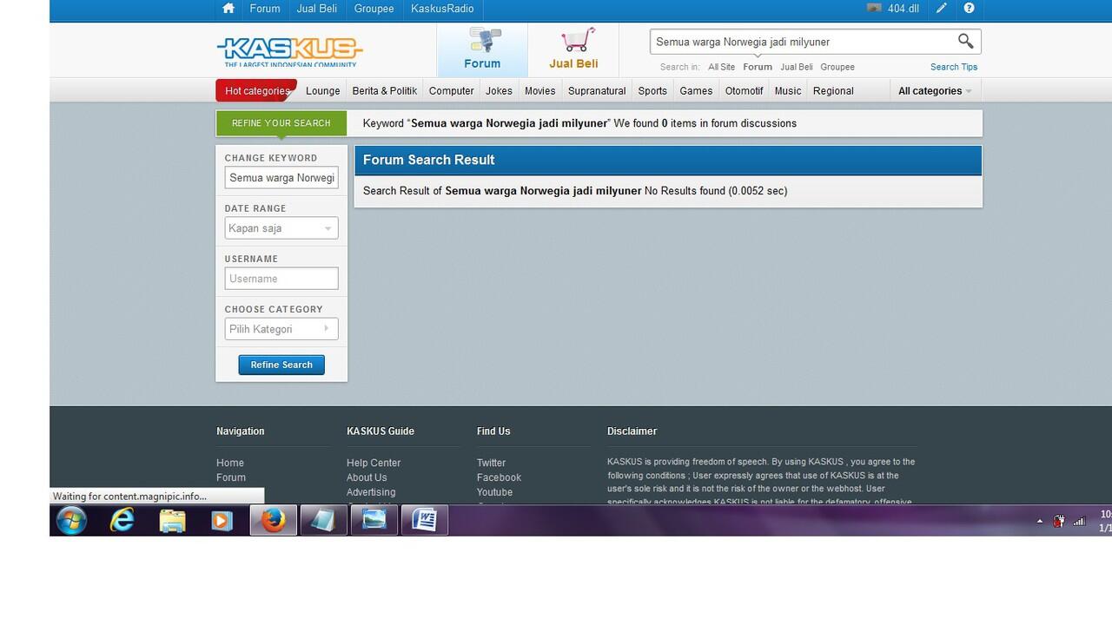Open the Supranatural category
The image size is (1112, 625).
pos(597,90)
